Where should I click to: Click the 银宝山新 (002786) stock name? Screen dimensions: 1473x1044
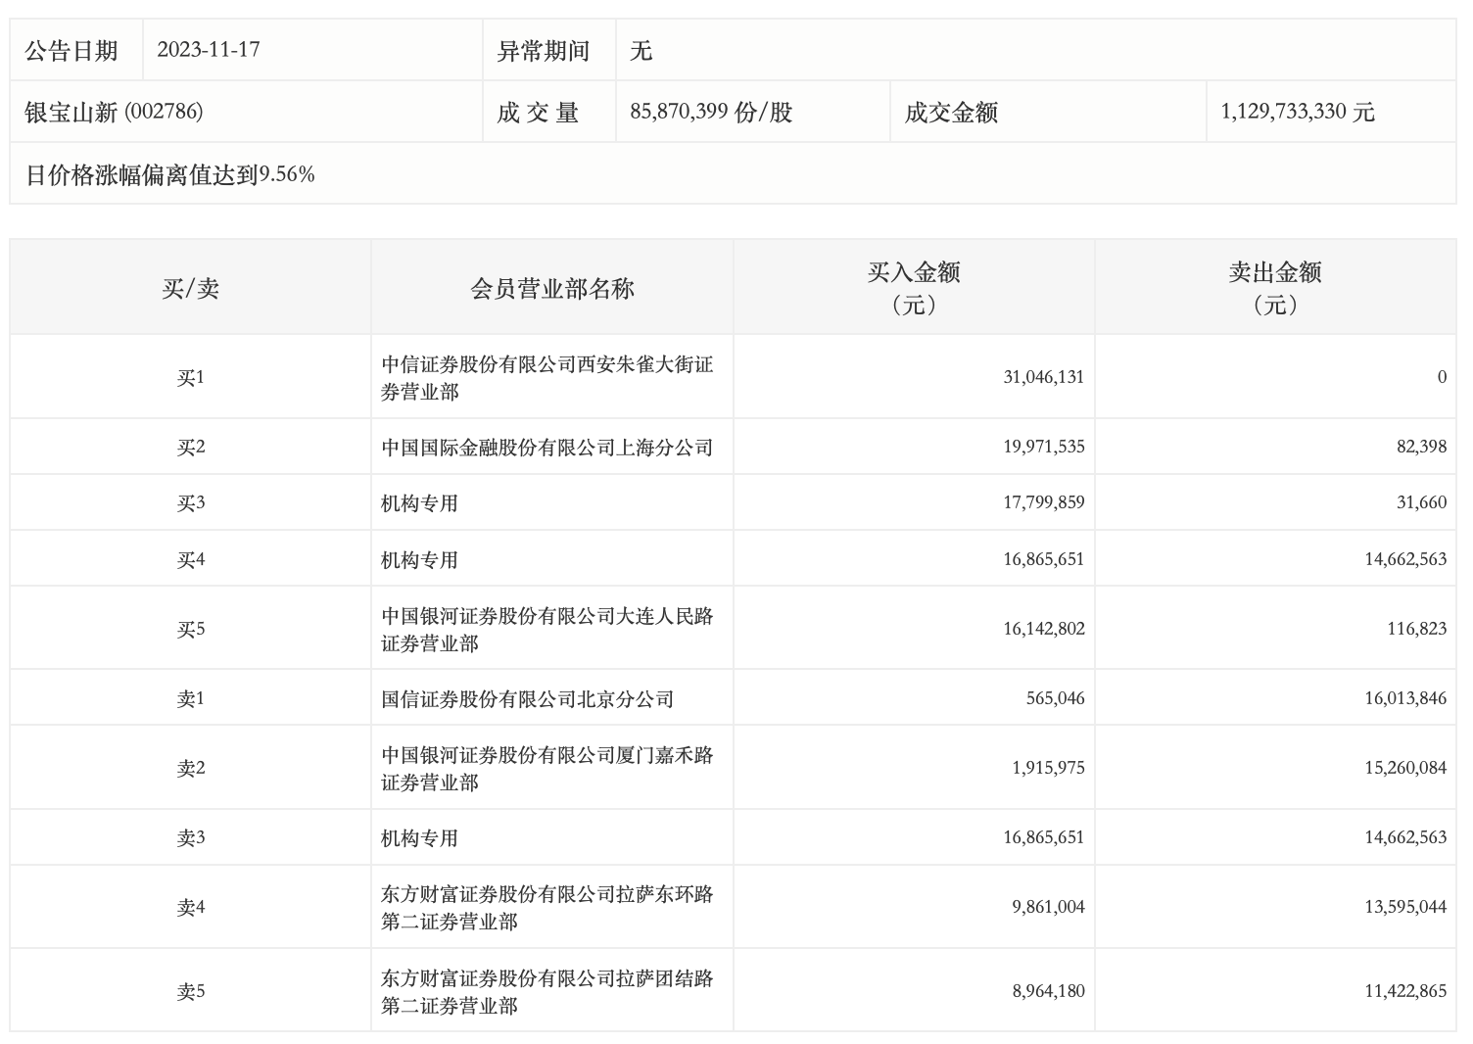[114, 112]
